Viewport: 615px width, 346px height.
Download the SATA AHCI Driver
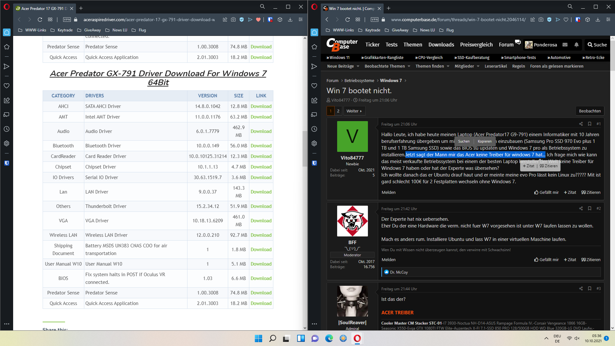click(x=261, y=106)
